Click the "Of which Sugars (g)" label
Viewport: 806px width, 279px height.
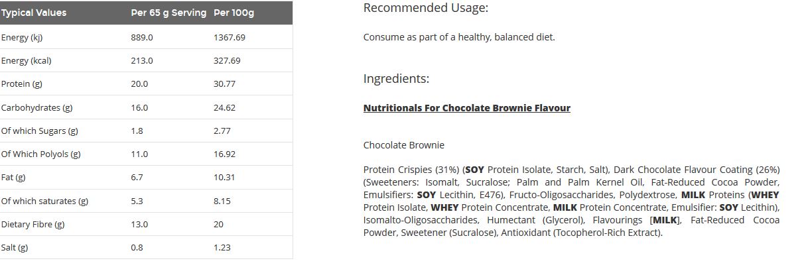[39, 131]
